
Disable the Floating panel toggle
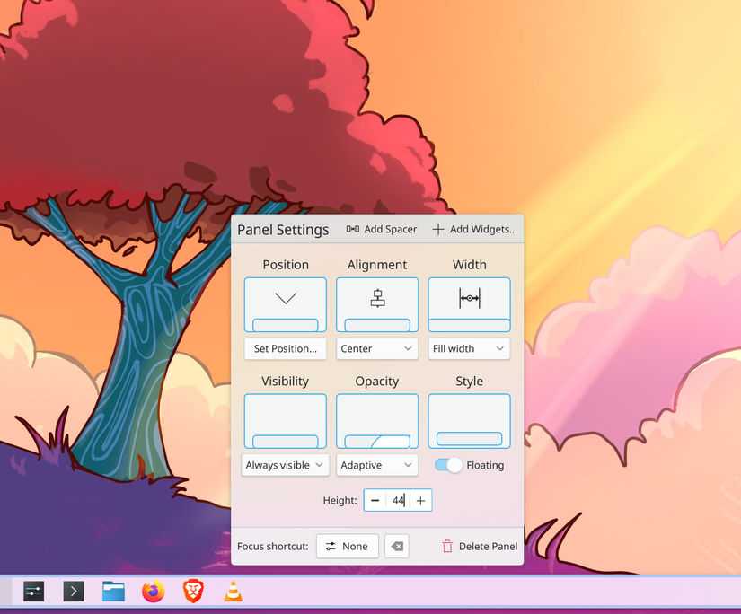[447, 465]
